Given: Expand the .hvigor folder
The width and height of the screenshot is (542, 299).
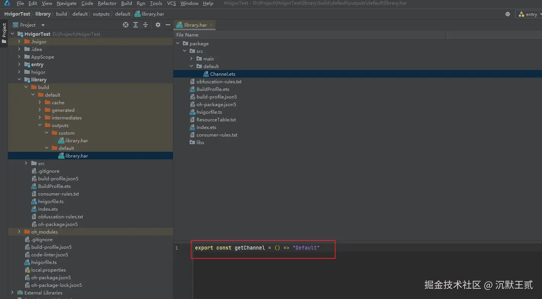Looking at the screenshot, I should [x=19, y=41].
